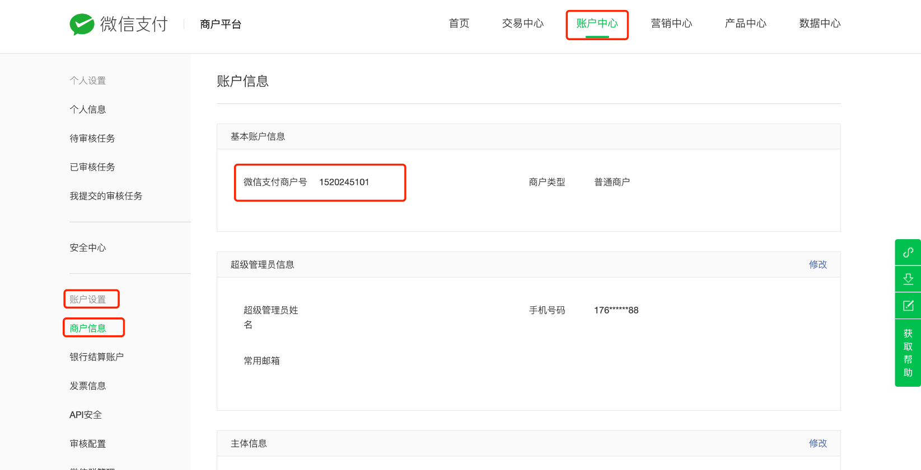Go to the 首页 tab
The height and width of the screenshot is (470, 921).
coord(459,23)
